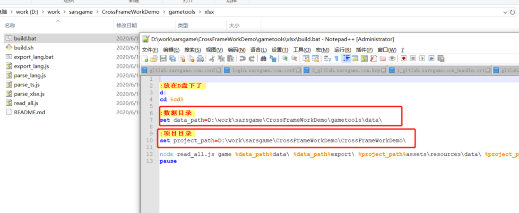Click the Open file toolbar icon
The height and width of the screenshot is (213, 519).
[154, 59]
